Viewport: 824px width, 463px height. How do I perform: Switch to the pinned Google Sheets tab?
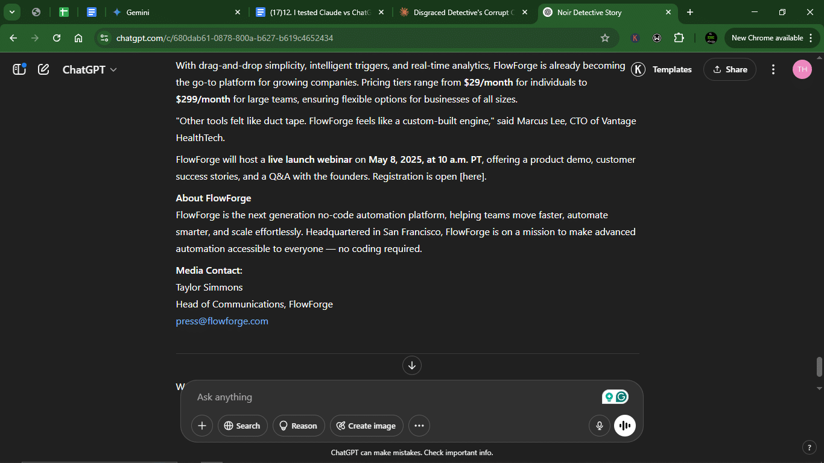click(x=64, y=12)
